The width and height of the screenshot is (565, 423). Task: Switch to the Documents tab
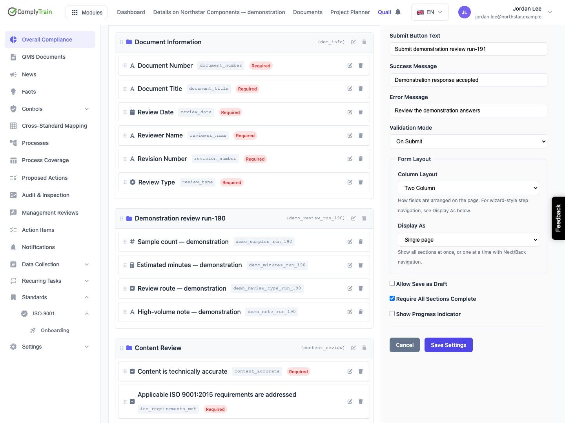pyautogui.click(x=308, y=12)
